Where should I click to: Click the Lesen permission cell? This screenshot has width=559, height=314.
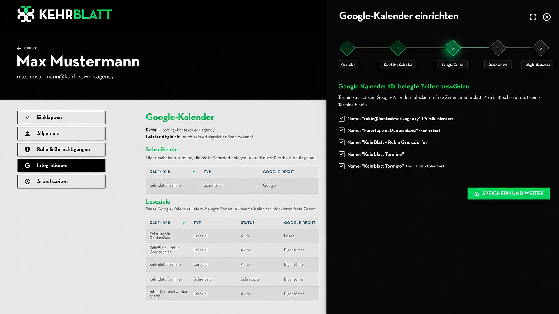(x=289, y=236)
